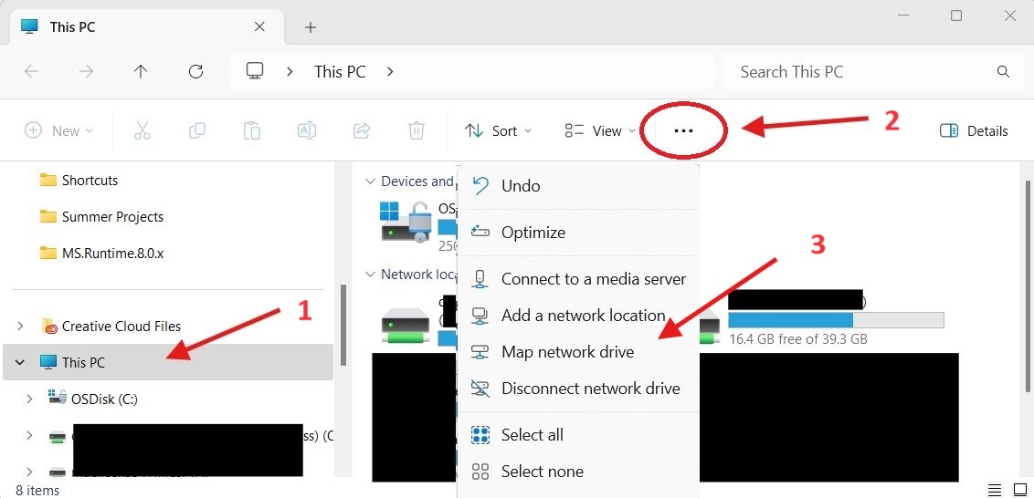Add a new File Explorer tab
This screenshot has height=498, width=1034.
point(311,27)
